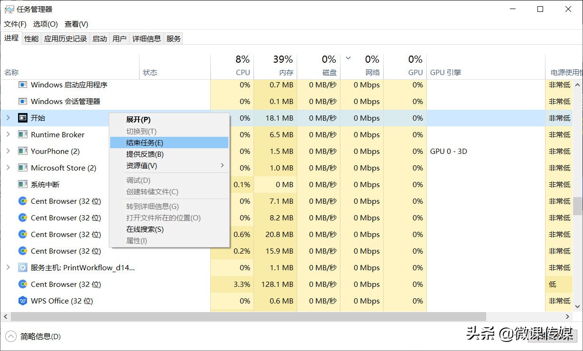
Task: Click the 服务主机 PrintWorkflow gear icon
Action: click(x=22, y=268)
